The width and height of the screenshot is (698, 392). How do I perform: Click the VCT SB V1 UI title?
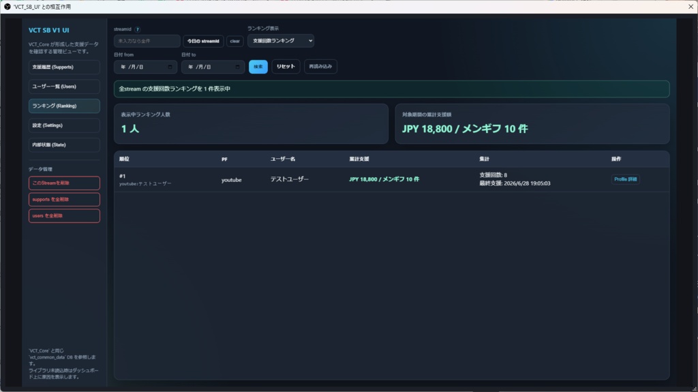(49, 30)
